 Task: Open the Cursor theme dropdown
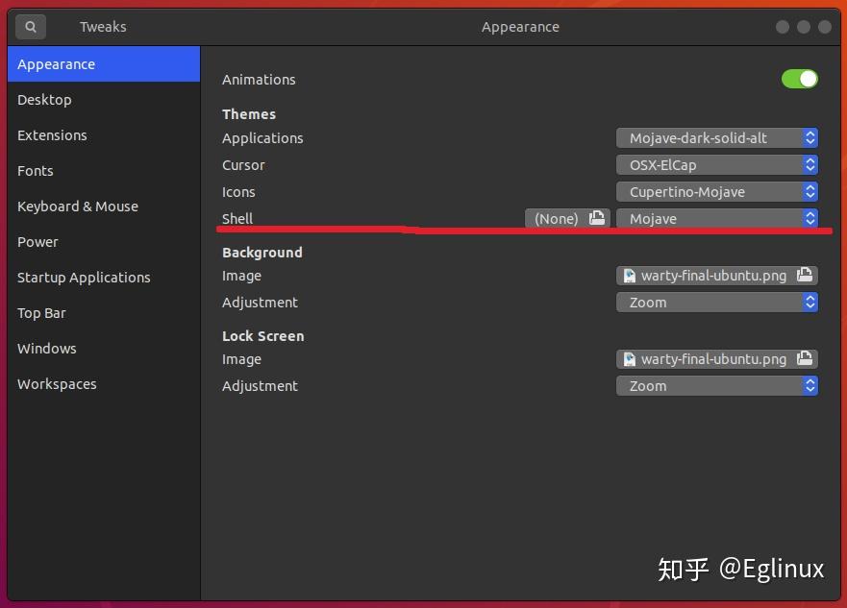716,164
